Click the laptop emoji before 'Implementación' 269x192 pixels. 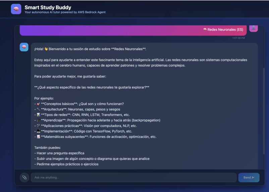(39, 131)
